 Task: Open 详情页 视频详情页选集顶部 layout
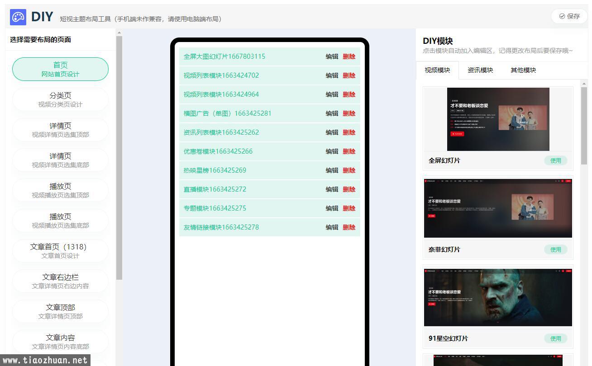(x=60, y=130)
